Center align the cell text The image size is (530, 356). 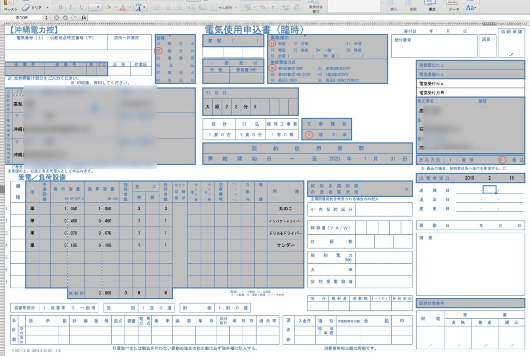click(x=169, y=7)
